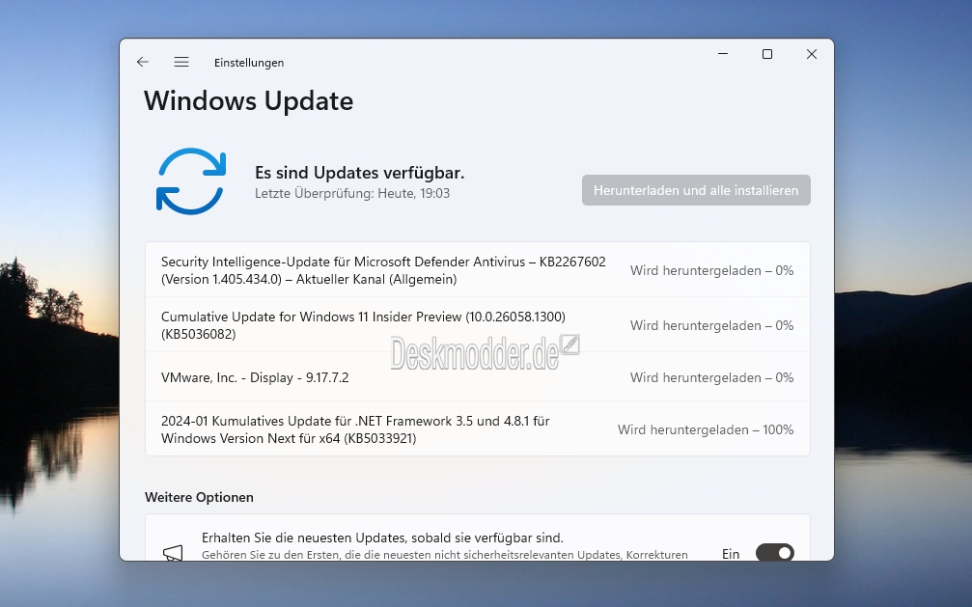
Task: Click the blue Windows Update sync icon
Action: pyautogui.click(x=190, y=181)
